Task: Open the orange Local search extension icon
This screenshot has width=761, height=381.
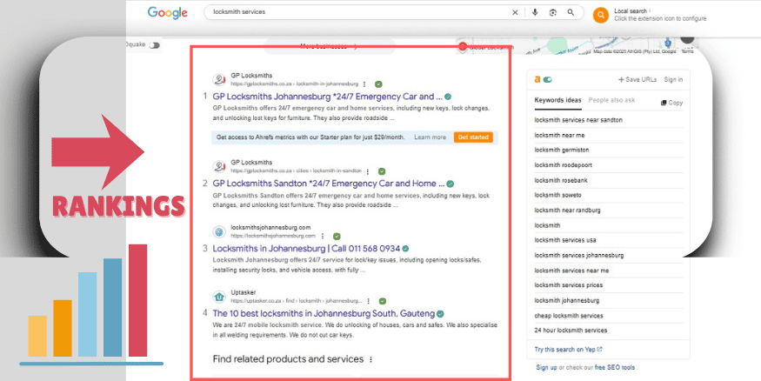Action: point(600,15)
